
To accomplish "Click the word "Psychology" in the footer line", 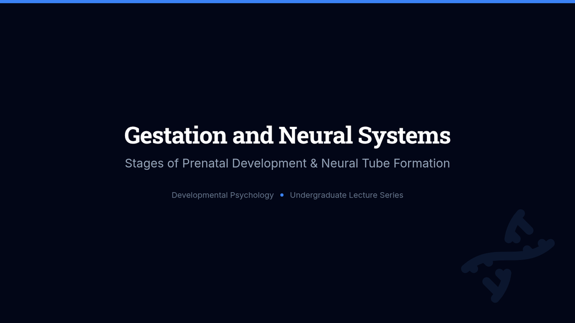I will click(x=251, y=195).
